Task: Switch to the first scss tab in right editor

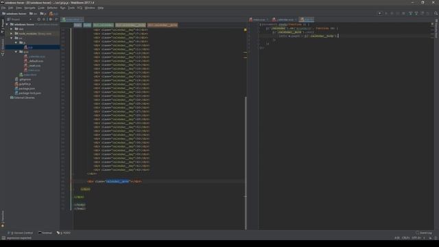Action: [x=259, y=20]
